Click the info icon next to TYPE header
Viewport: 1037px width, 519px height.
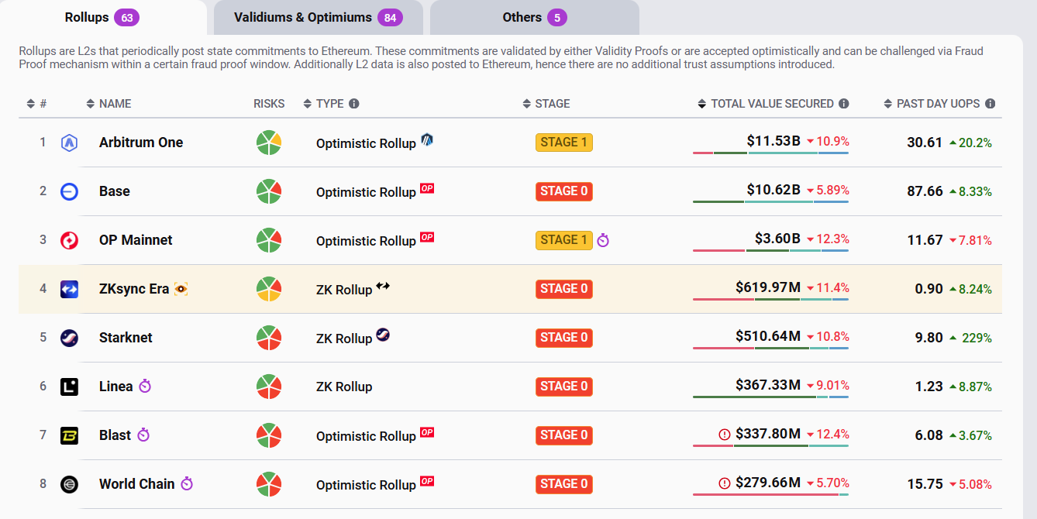354,104
